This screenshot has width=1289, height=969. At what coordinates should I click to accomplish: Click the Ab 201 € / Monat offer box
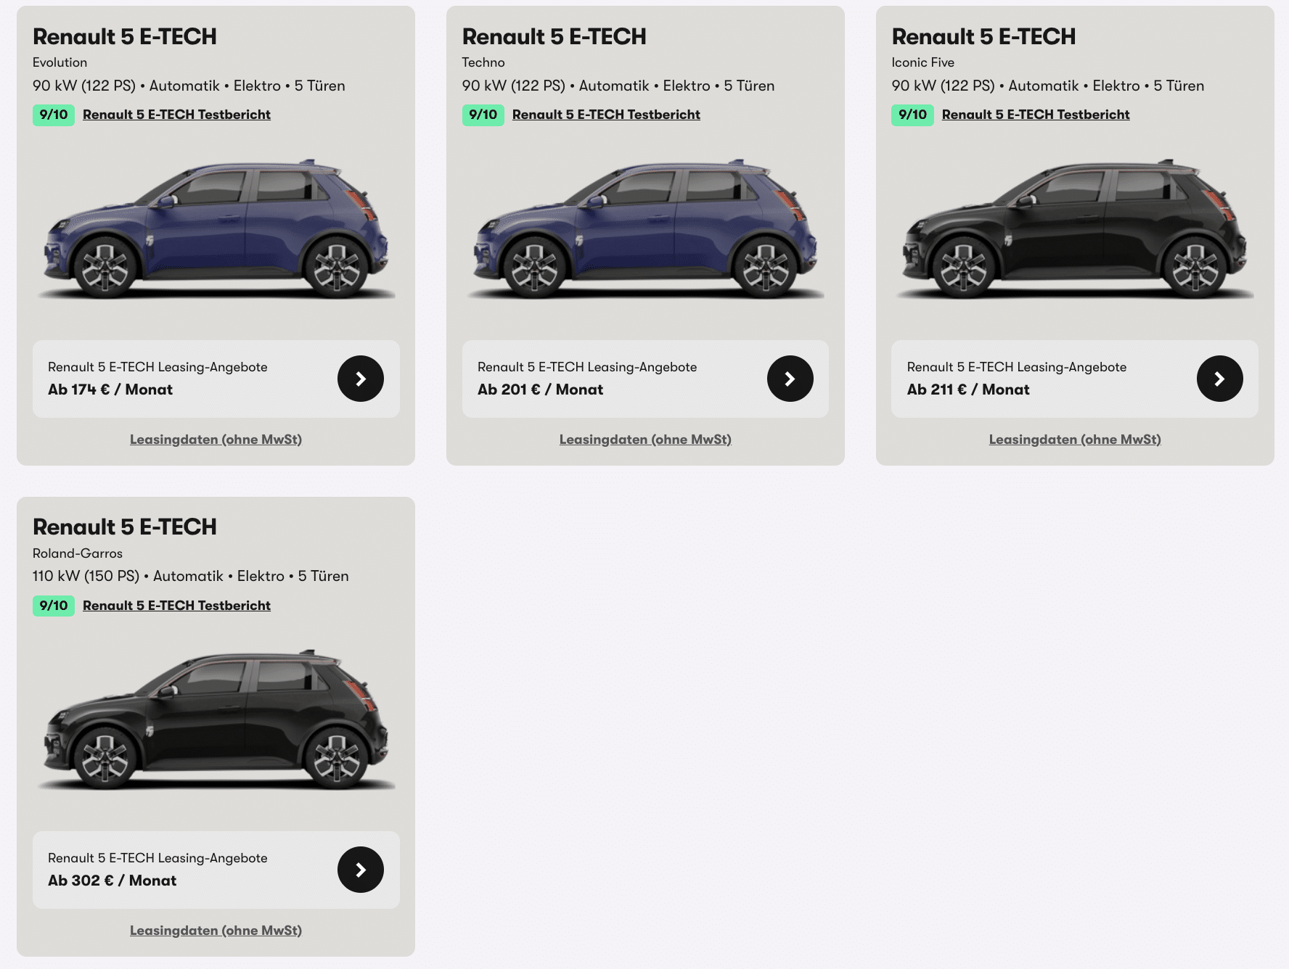click(x=645, y=379)
